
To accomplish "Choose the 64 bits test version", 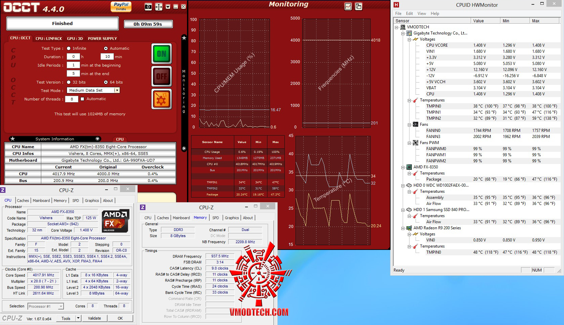I will pos(106,82).
